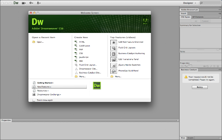This screenshot has height=140, width=222.
Task: Click the Dreamweaver Site... icon
Action: pos(76,69)
